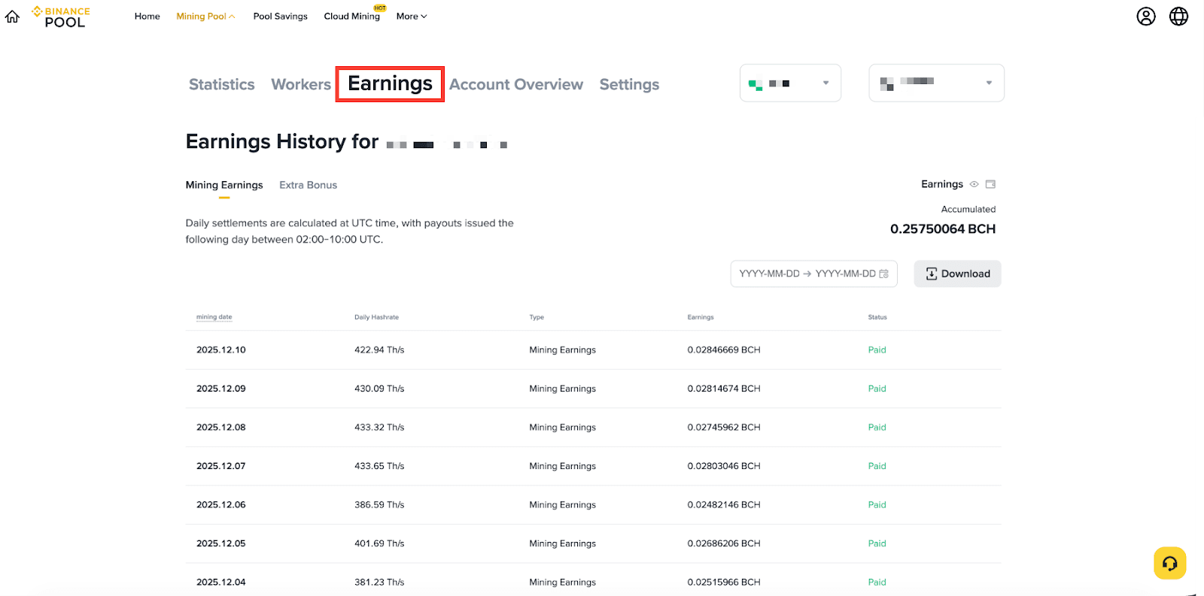Open the user account profile icon

[x=1145, y=17]
